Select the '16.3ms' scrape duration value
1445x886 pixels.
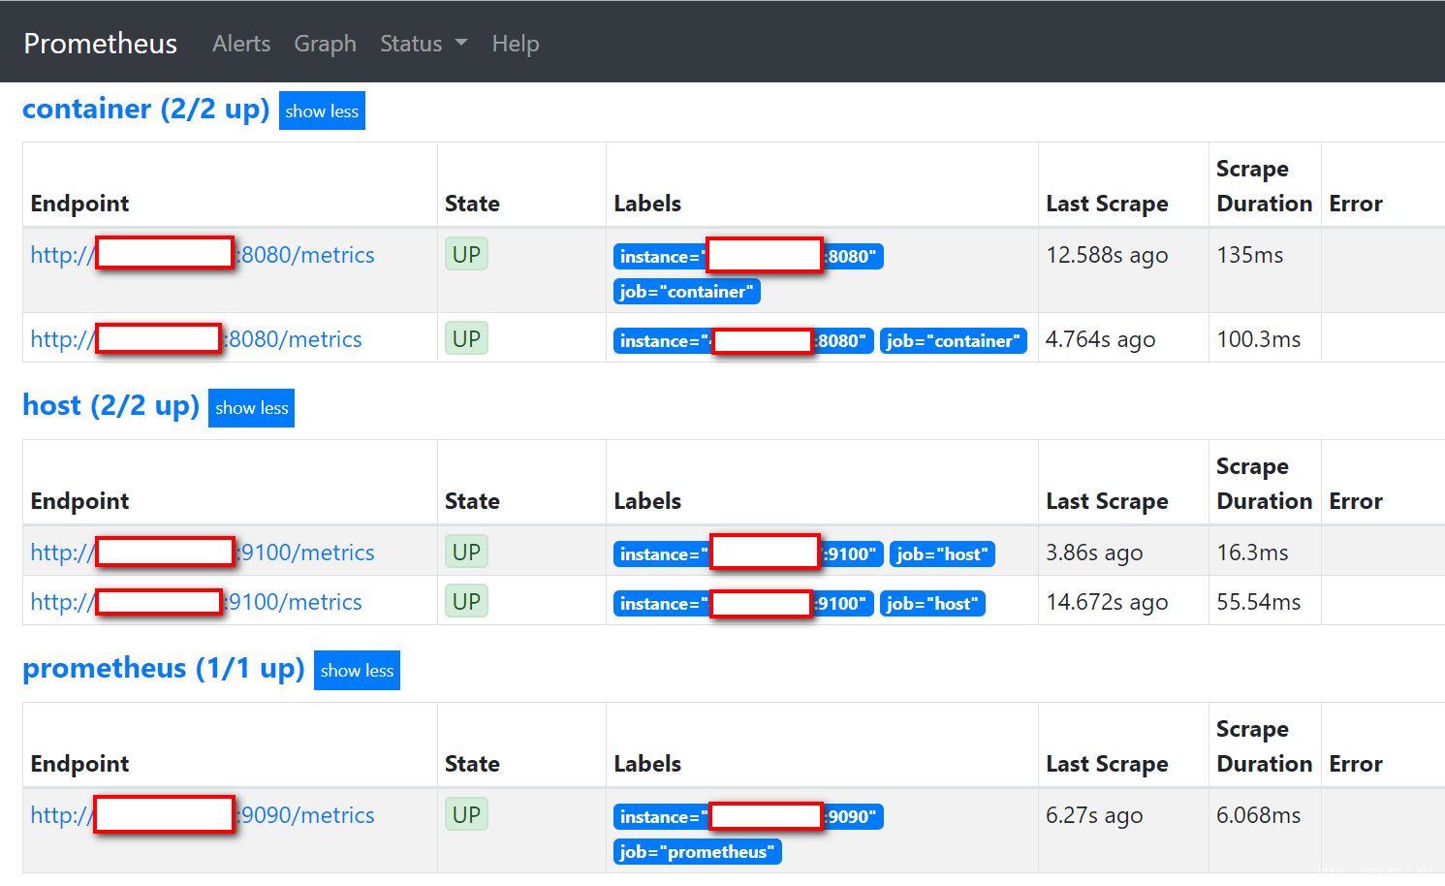click(x=1252, y=553)
